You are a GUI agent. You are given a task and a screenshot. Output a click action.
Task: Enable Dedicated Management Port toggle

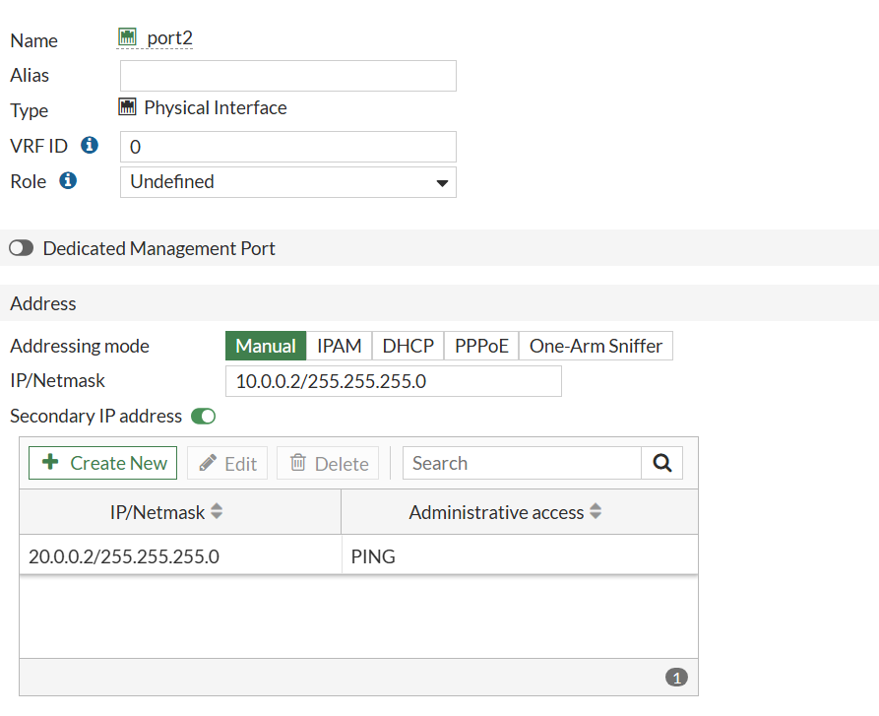22,249
